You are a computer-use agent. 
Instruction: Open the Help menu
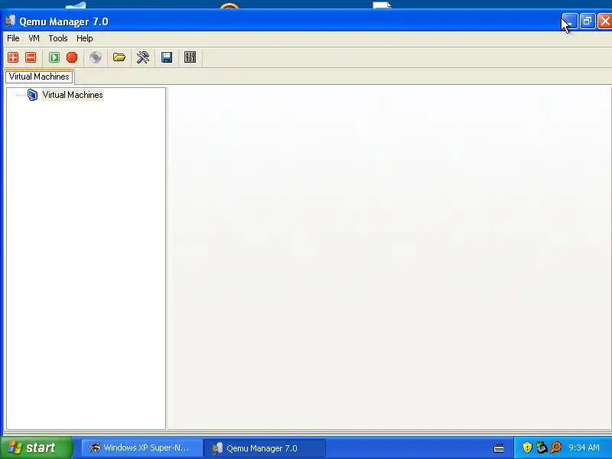click(x=85, y=38)
